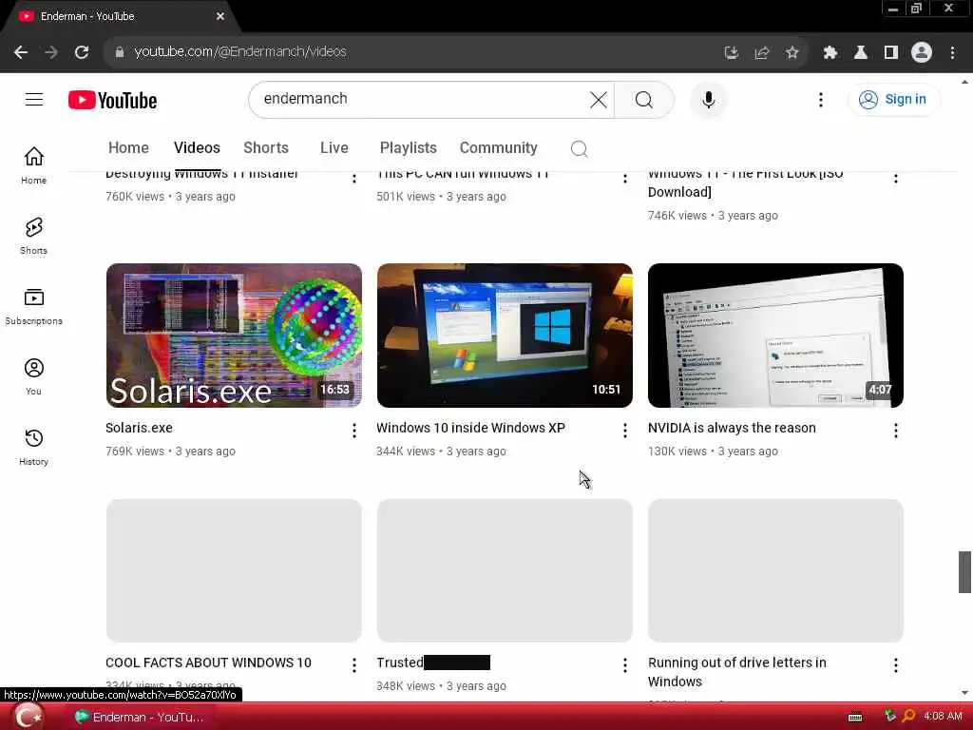Screen dimensions: 973x730
Task: Clear the search box with the X icon
Action: coord(599,99)
